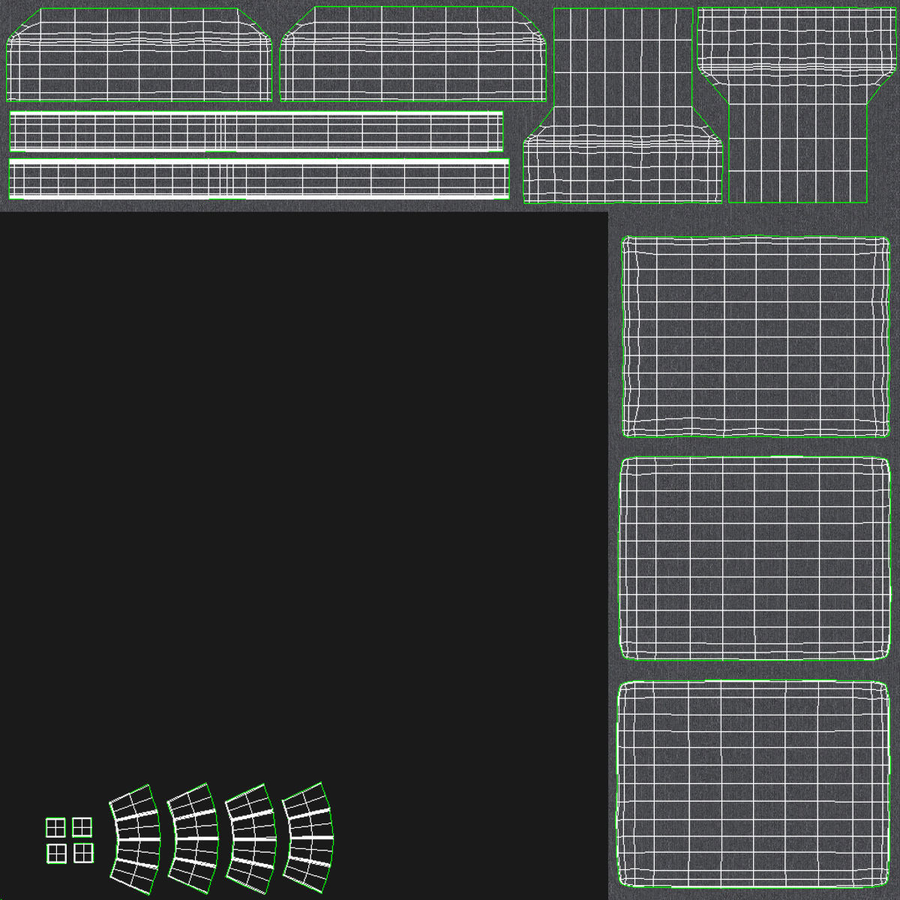This screenshot has height=900, width=900.
Task: Select the UV island with wide top and narrow stem
Action: [x=797, y=106]
